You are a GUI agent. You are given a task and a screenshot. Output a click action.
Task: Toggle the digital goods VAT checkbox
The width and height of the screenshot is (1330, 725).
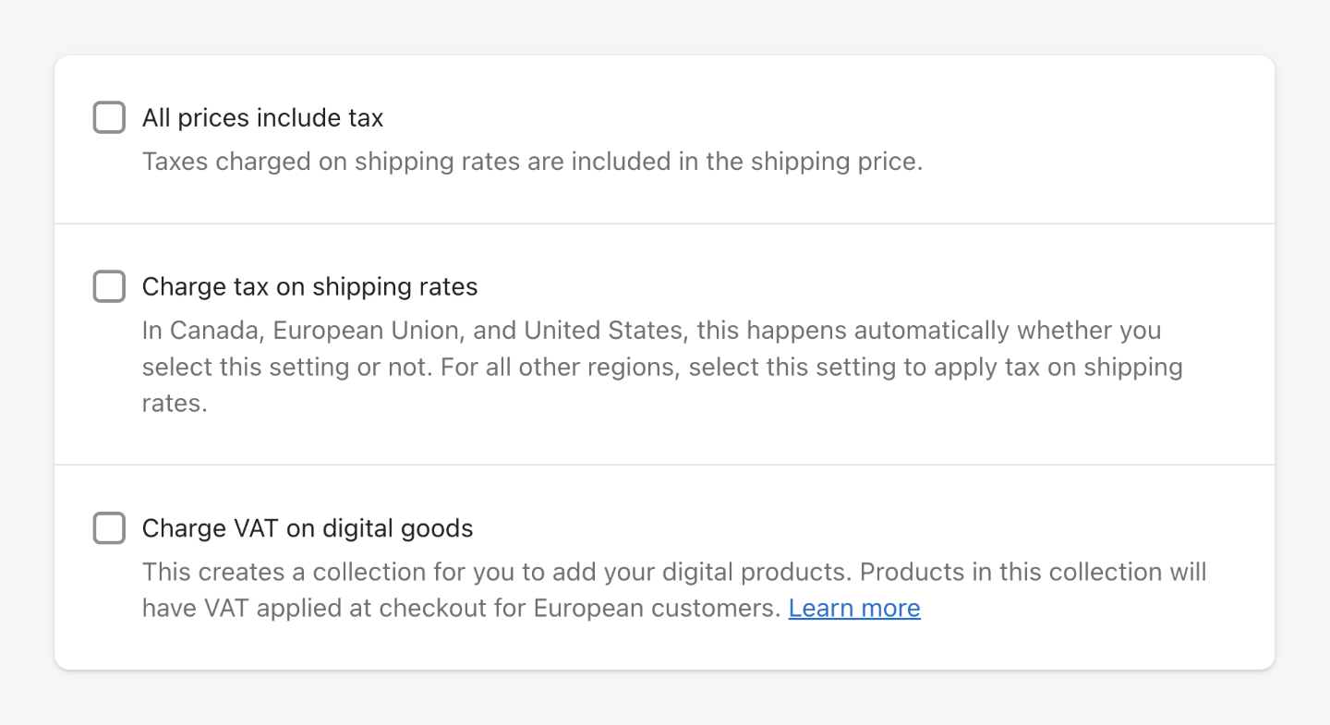[x=108, y=528]
